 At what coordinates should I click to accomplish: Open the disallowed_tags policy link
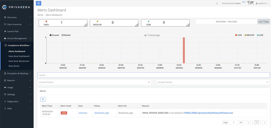point(102,113)
